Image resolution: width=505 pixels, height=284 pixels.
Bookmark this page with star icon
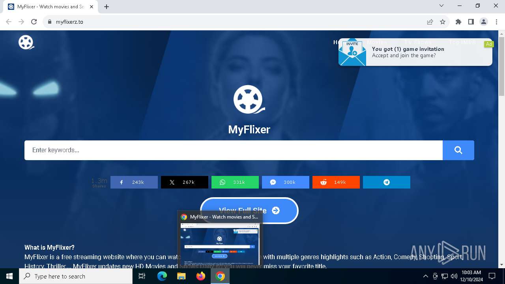(443, 22)
